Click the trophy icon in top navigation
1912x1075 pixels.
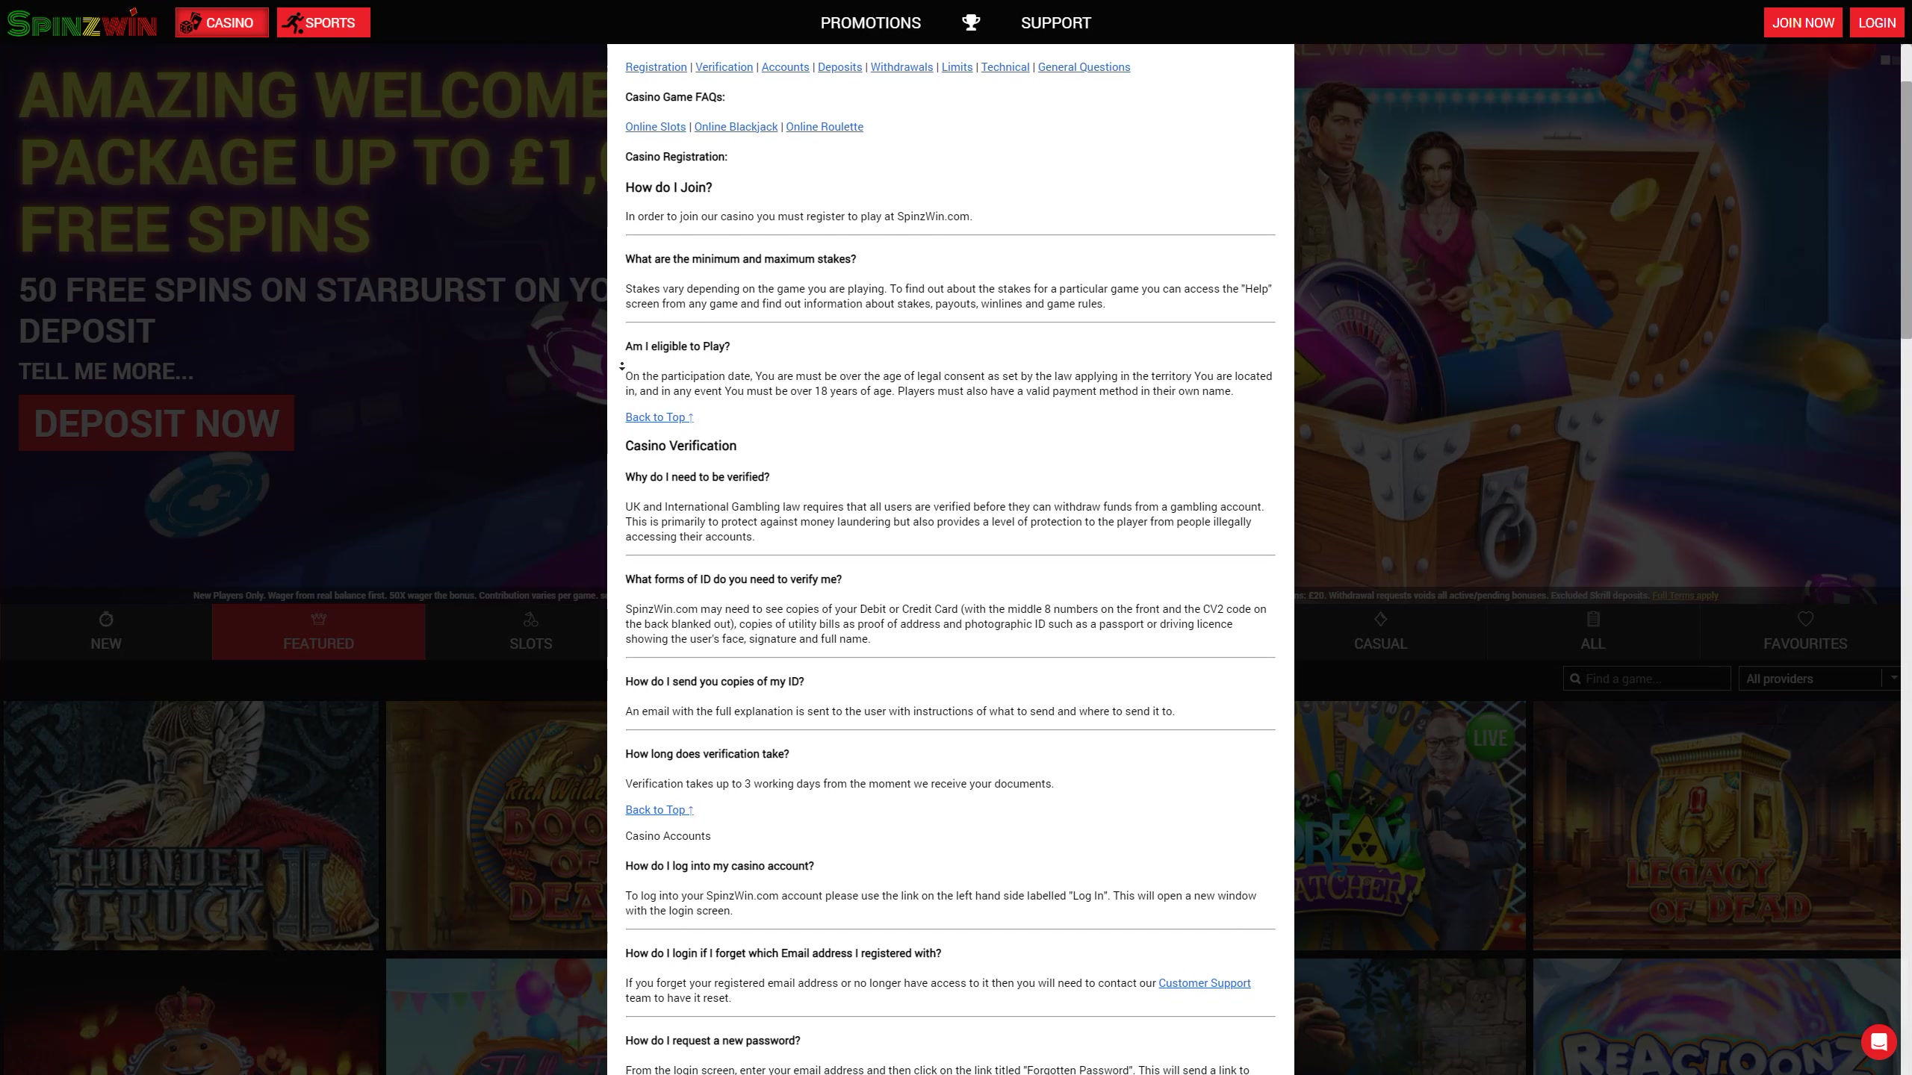point(971,22)
